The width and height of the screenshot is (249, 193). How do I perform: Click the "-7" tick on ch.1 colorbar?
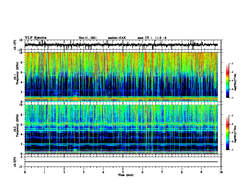(x=232, y=98)
